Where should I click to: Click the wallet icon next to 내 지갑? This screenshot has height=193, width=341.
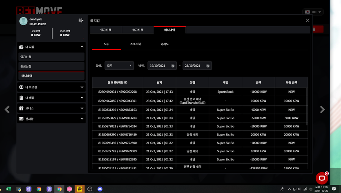pos(21,47)
